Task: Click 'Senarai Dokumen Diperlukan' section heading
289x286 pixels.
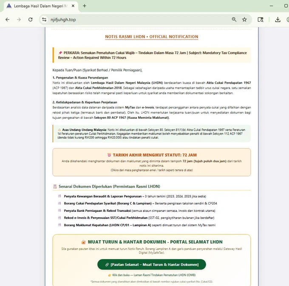Action: tap(109, 186)
